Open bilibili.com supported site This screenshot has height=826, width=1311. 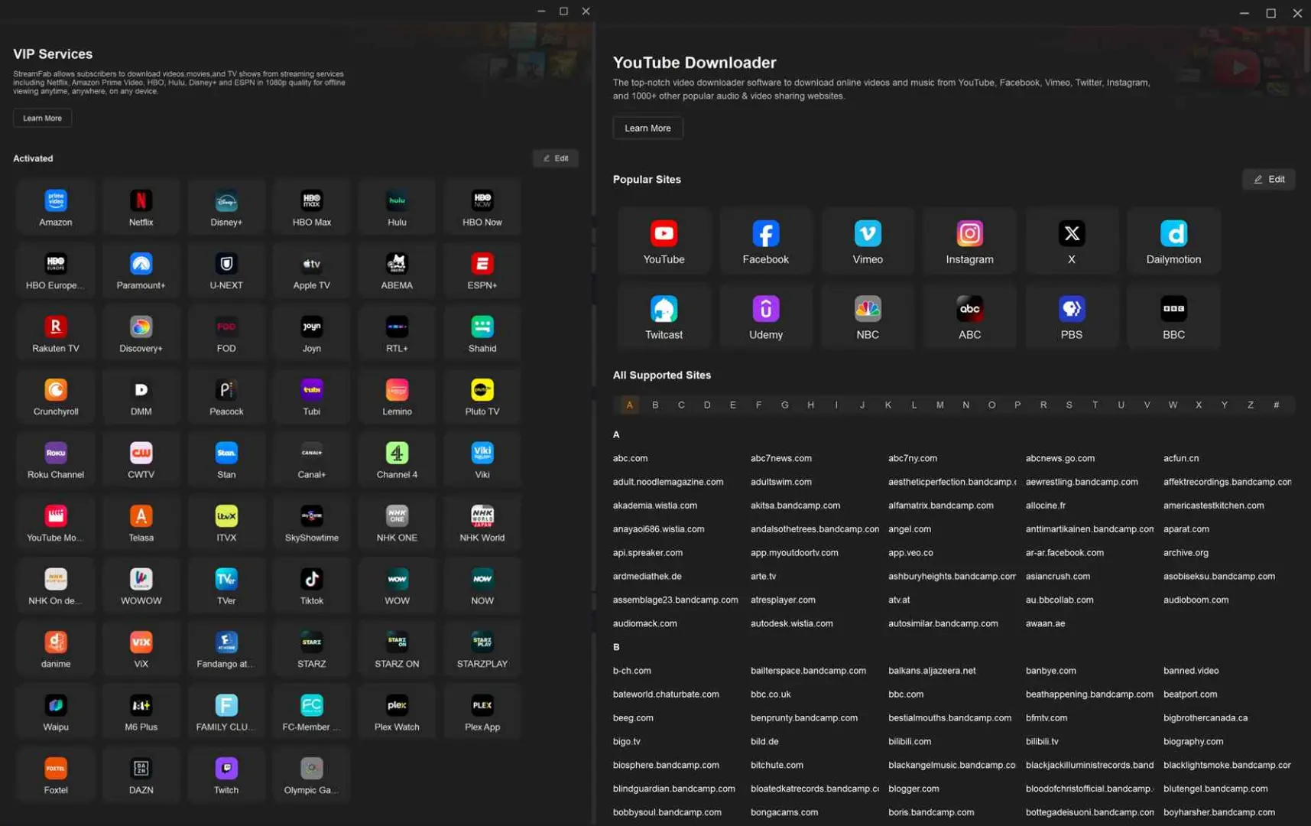tap(910, 741)
